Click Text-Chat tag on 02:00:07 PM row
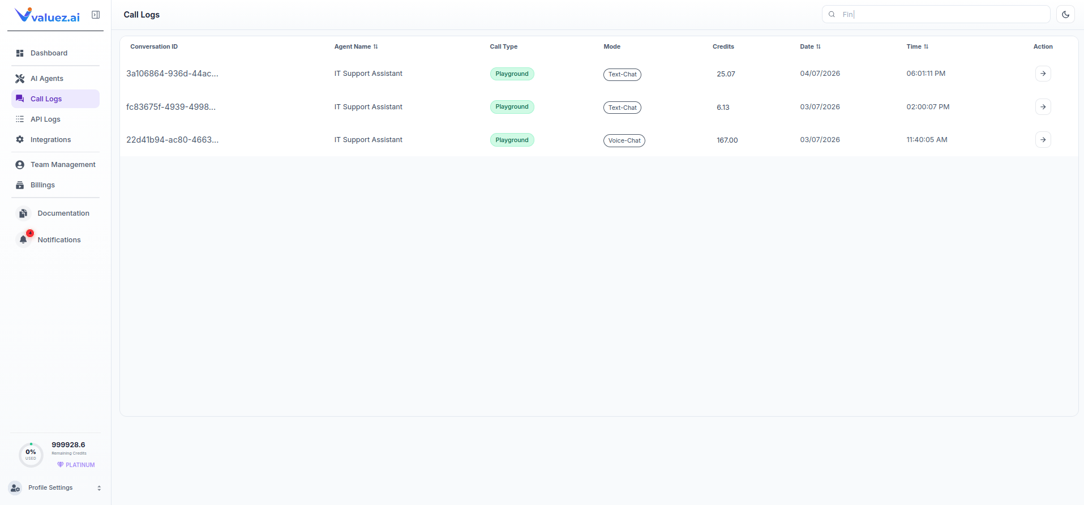 pyautogui.click(x=622, y=108)
